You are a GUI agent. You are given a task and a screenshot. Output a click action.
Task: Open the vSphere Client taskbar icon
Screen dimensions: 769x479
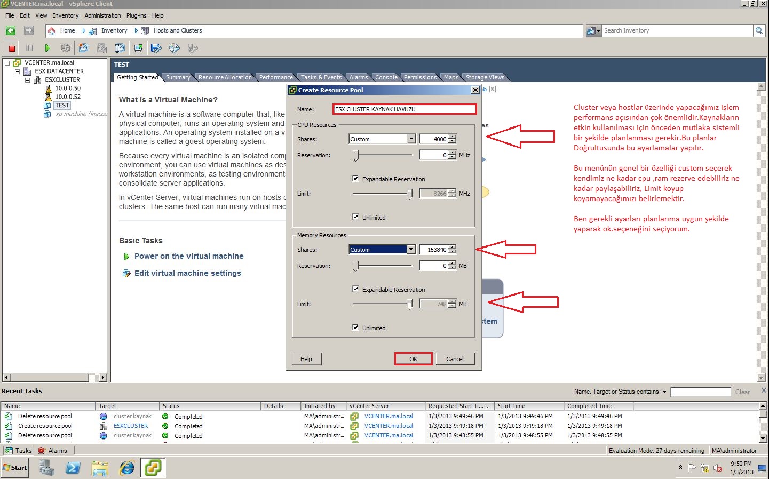(153, 468)
